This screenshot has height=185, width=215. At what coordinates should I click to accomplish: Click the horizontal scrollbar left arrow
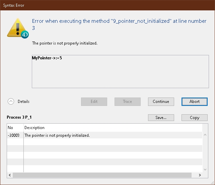click(x=10, y=175)
